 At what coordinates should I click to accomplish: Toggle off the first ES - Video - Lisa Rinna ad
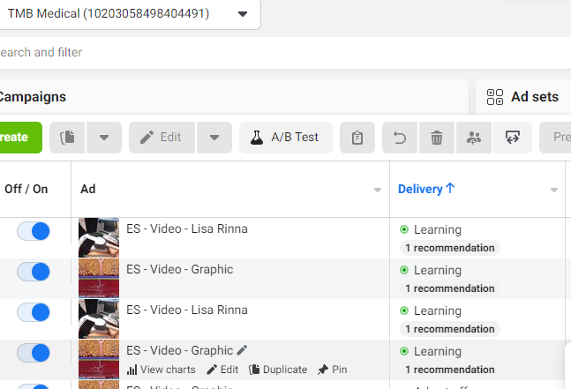tap(34, 231)
